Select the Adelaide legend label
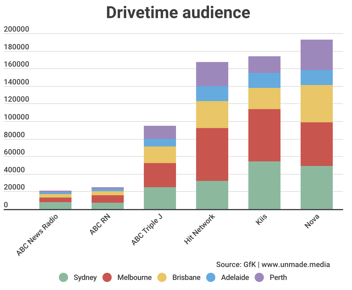 click(x=235, y=278)
